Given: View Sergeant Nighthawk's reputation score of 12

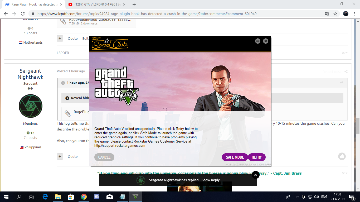Looking at the screenshot, I should (x=31, y=133).
